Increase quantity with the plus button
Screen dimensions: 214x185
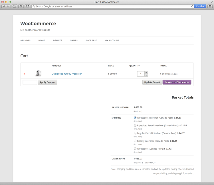tap(146, 72)
